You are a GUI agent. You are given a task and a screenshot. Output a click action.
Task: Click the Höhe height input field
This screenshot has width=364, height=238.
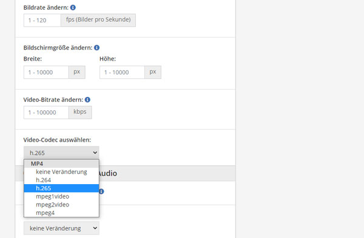[x=122, y=72]
